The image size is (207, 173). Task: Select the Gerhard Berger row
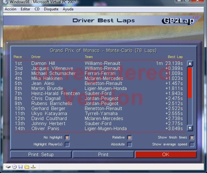coord(99,108)
